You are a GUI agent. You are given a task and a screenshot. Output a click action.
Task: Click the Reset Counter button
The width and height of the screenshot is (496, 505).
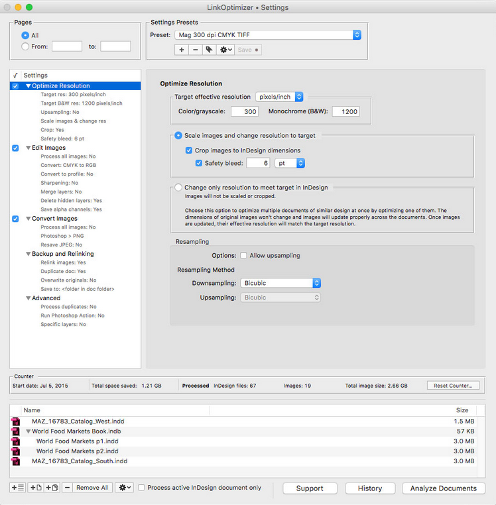pos(453,385)
